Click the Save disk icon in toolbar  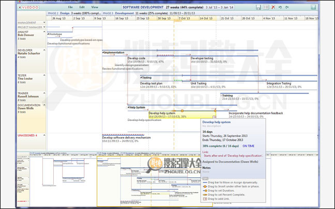click(x=258, y=7)
